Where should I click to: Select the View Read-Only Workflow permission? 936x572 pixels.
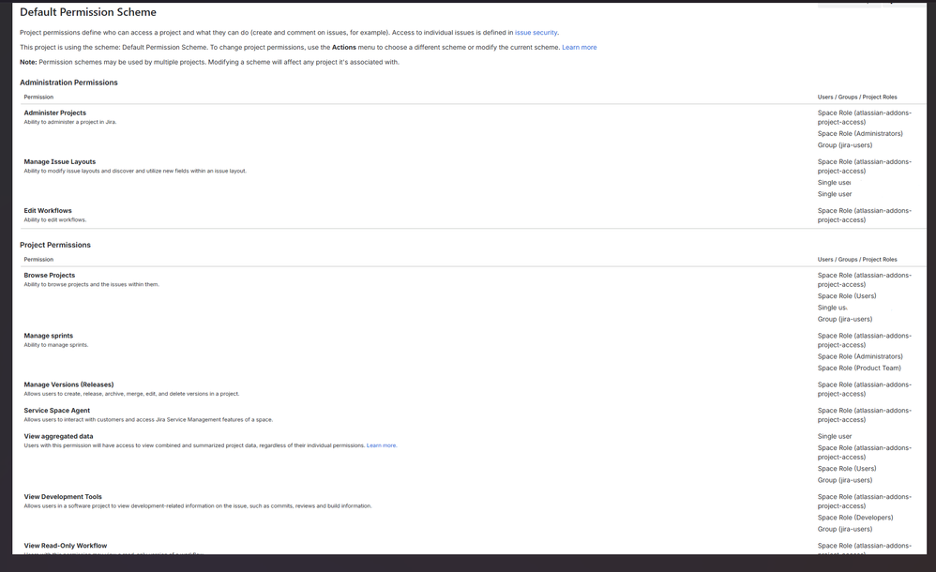coord(66,545)
